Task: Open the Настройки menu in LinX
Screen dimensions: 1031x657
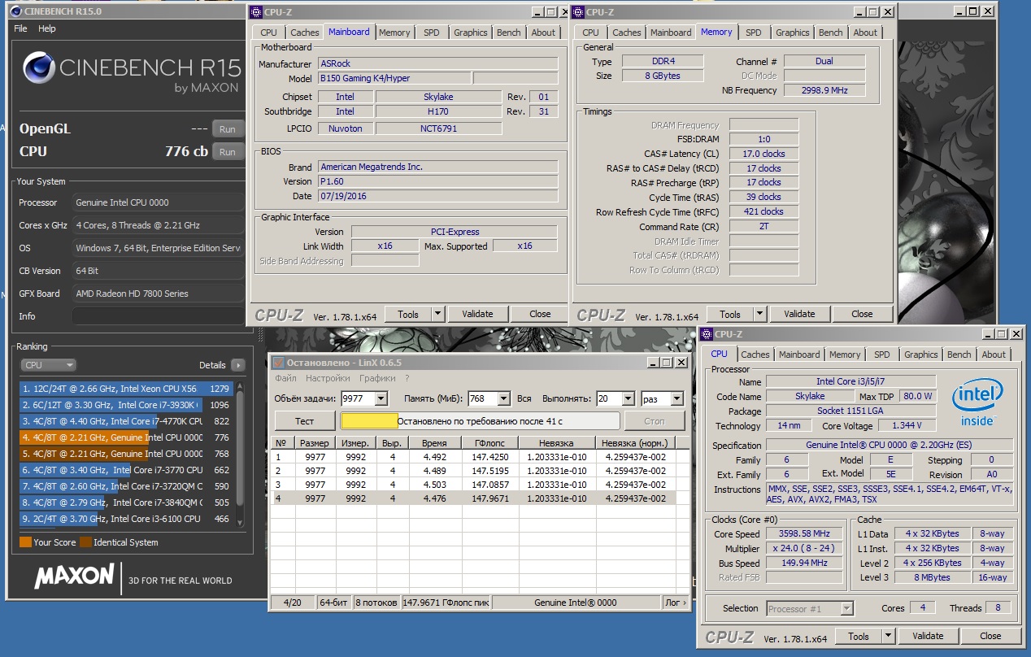Action: (x=328, y=378)
